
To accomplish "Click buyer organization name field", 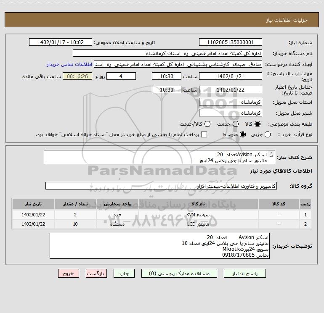I will pyautogui.click(x=167, y=53).
